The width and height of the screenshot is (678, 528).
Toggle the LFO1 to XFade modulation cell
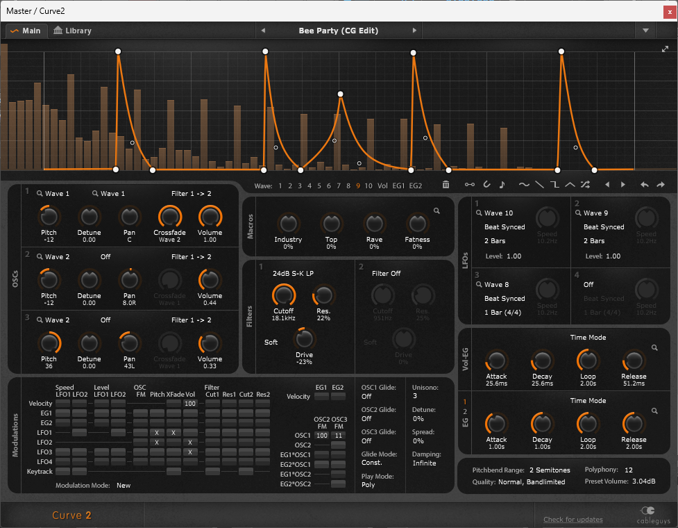pos(173,432)
